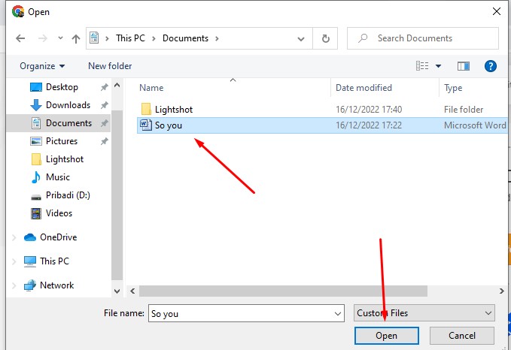Open recent locations dropdown chevron
Screen dimensions: 511x350
(60, 38)
